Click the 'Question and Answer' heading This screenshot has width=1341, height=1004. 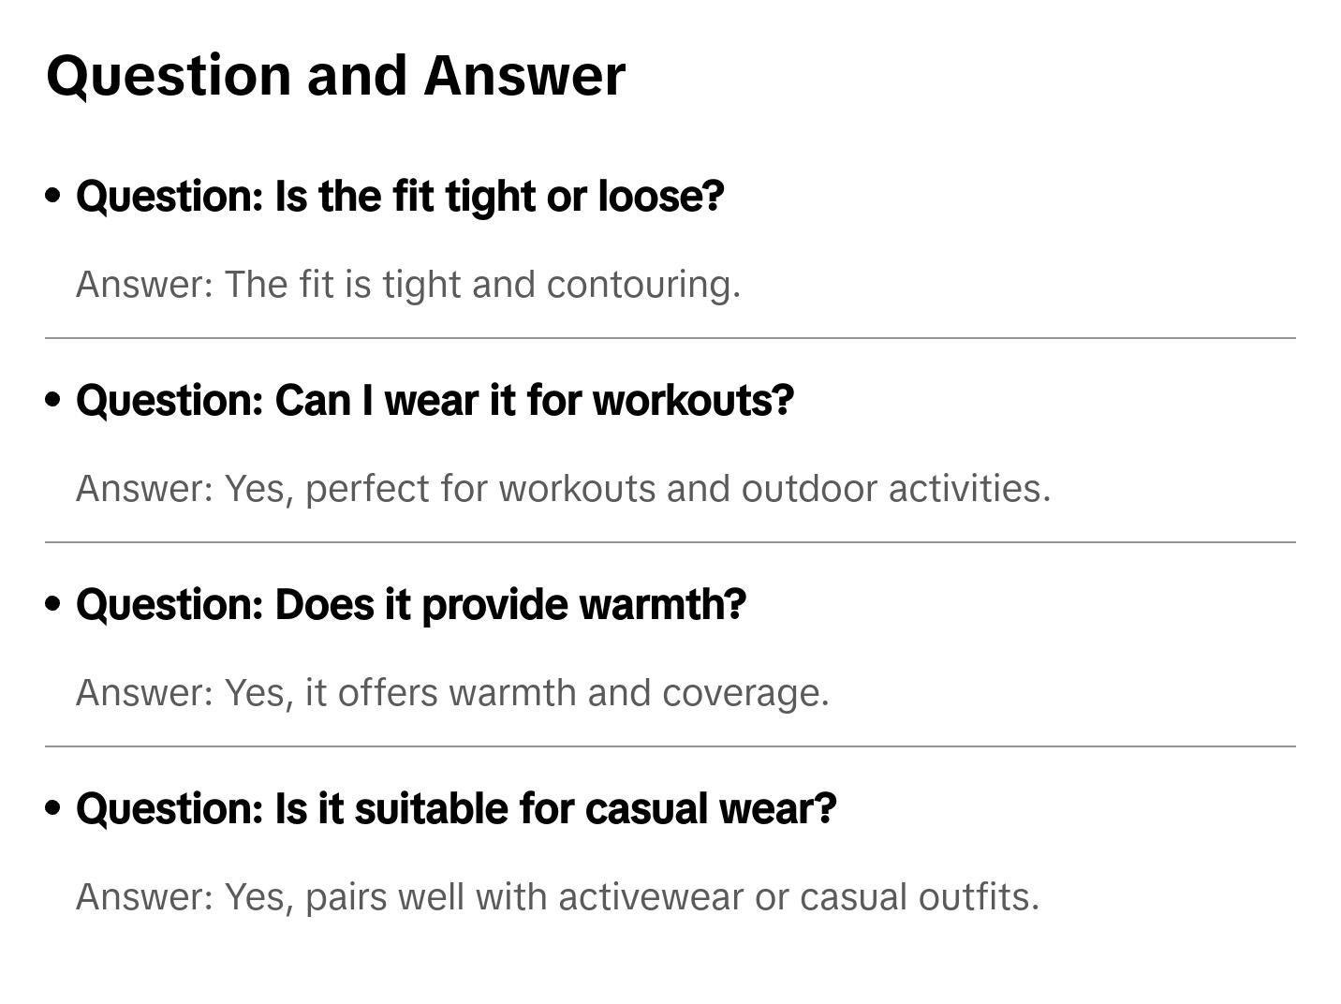(x=335, y=75)
